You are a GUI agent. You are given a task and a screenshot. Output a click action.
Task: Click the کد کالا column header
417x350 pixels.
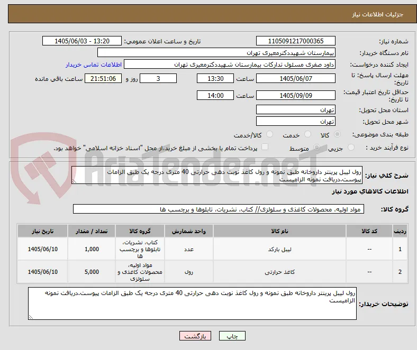pos(369,231)
